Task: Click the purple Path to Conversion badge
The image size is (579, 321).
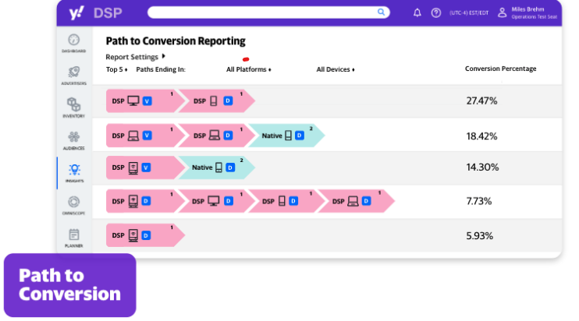Action: point(69,285)
